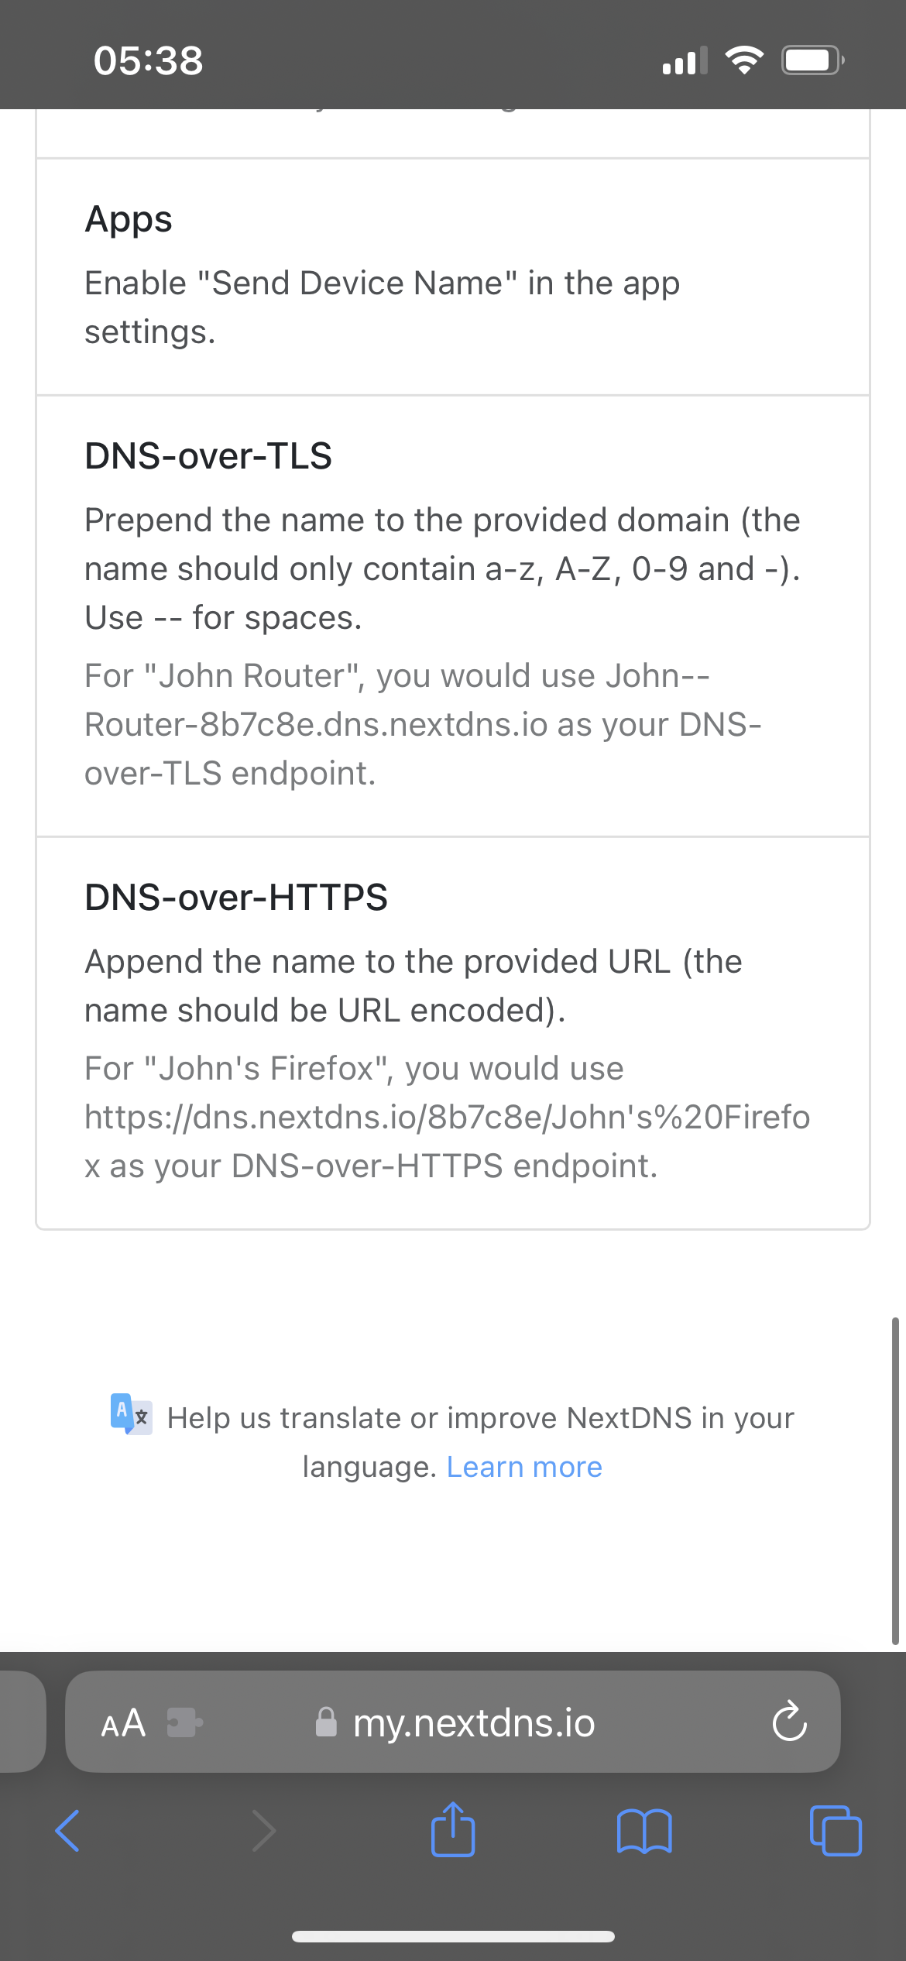Image resolution: width=906 pixels, height=1961 pixels.
Task: Tap the home indicator bar
Action: point(453,1935)
